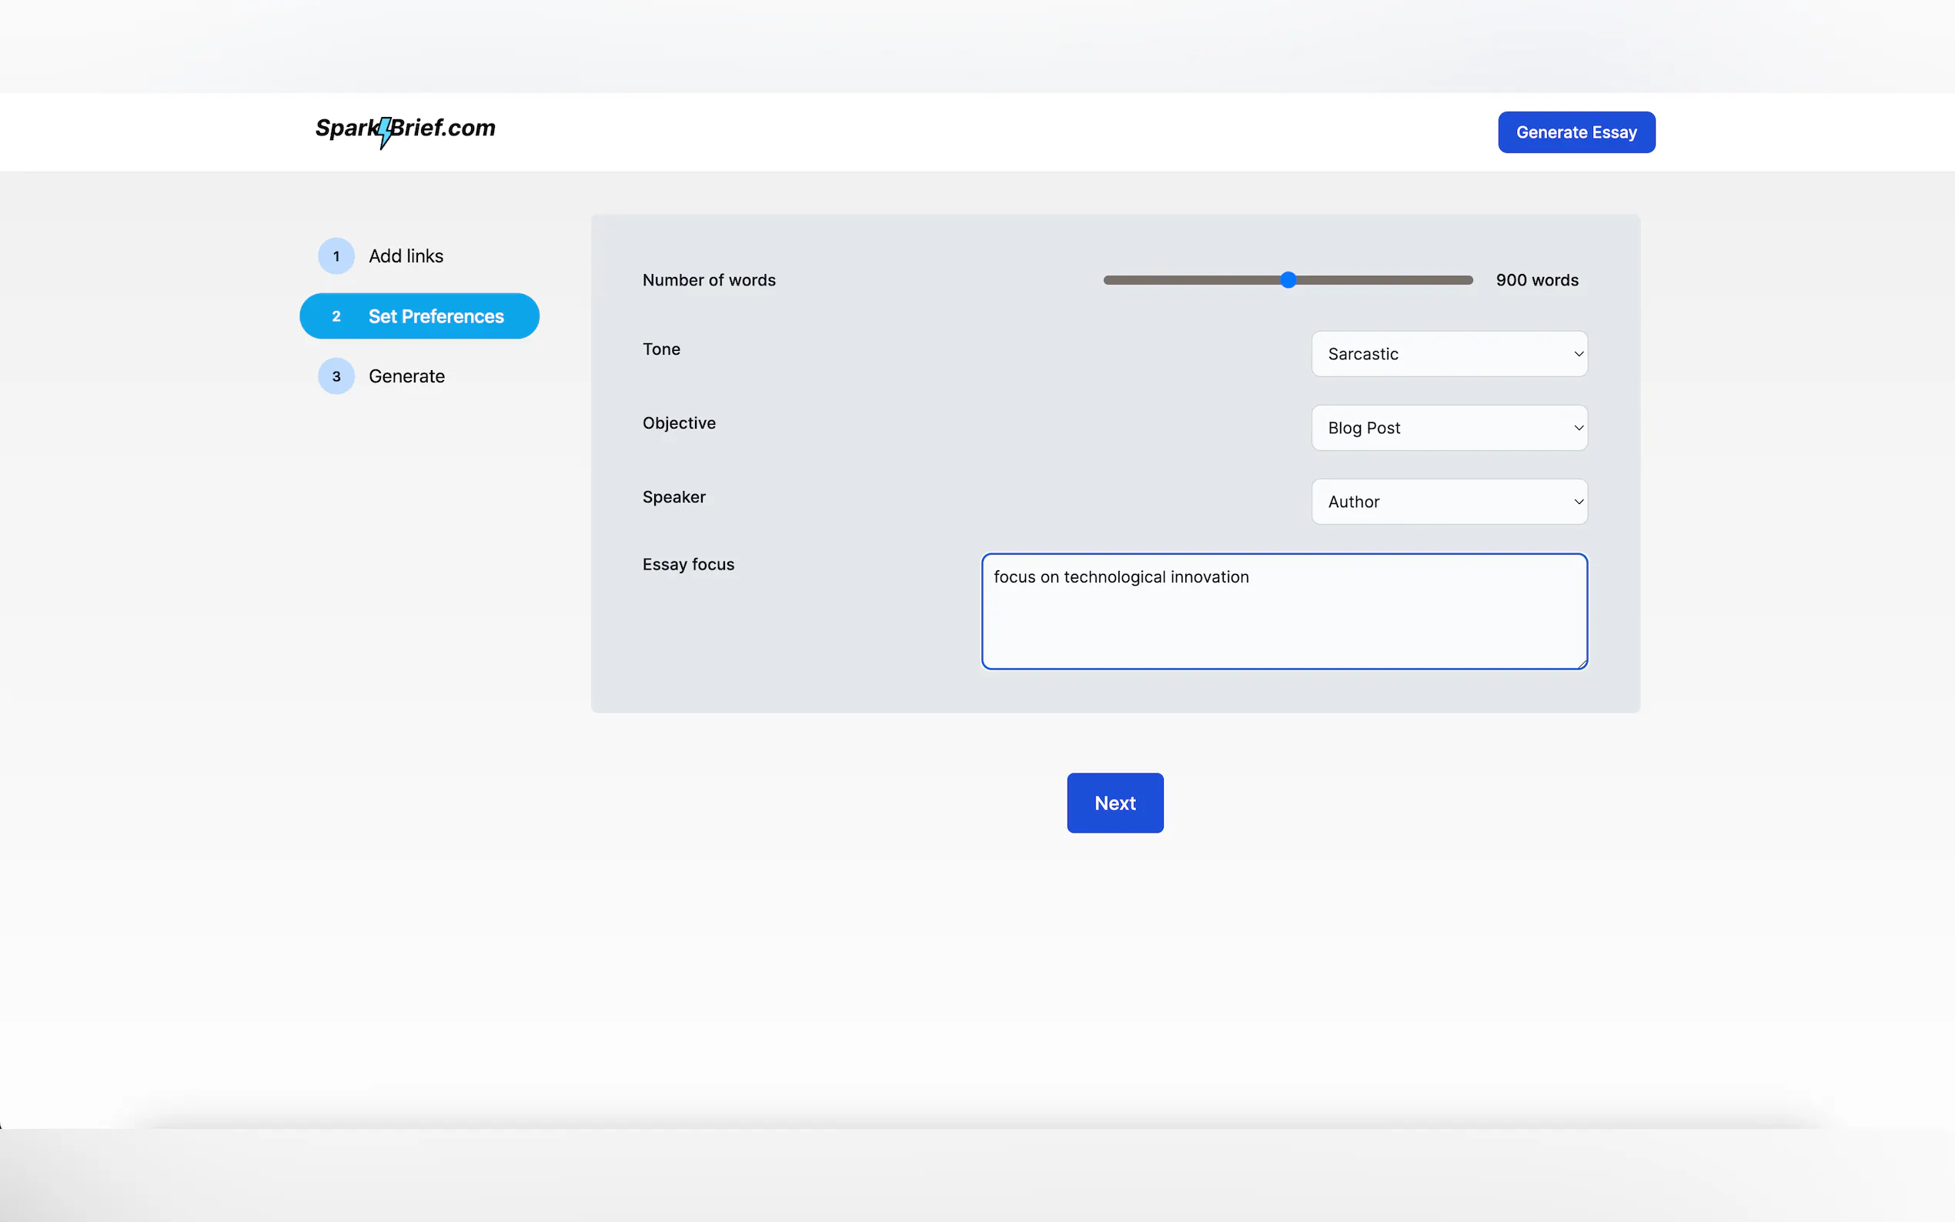Click the 900 words value label
This screenshot has height=1222, width=1955.
(1536, 280)
